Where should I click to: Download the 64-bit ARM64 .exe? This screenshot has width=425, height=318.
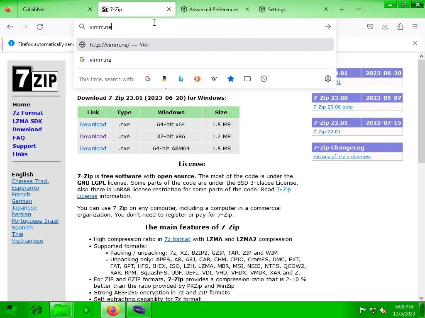pyautogui.click(x=93, y=149)
